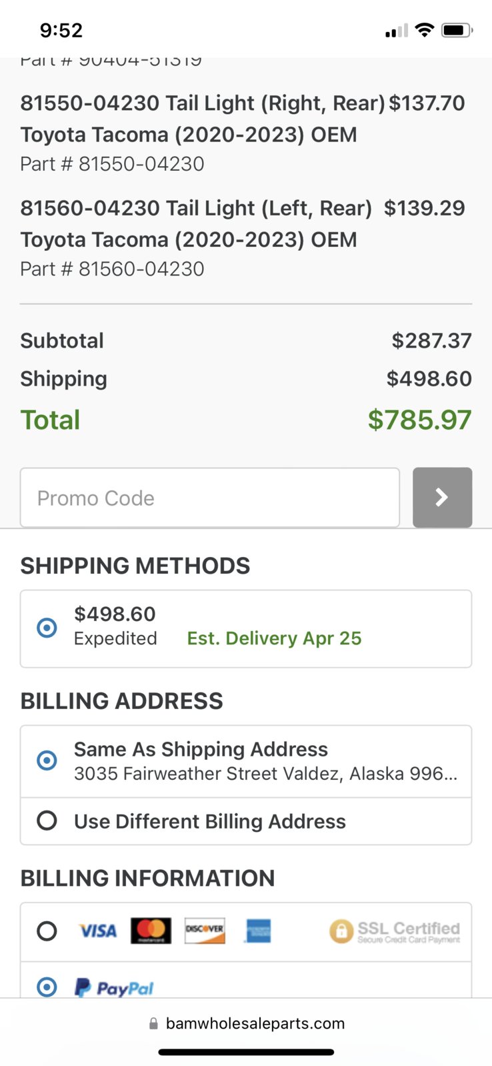This screenshot has width=492, height=1066.
Task: Select credit card payment radio button
Action: (x=47, y=931)
